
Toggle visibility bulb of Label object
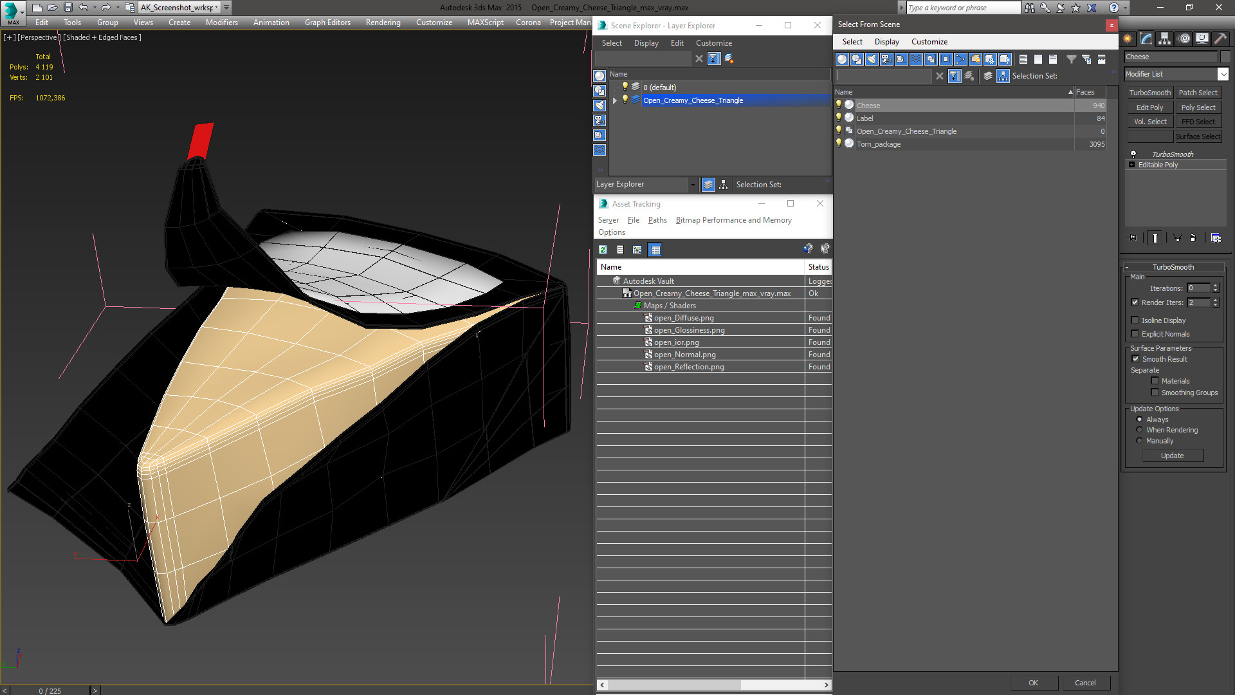(839, 117)
